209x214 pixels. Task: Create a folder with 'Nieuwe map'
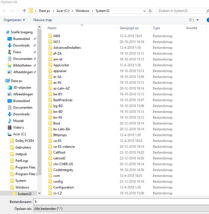(x=43, y=20)
